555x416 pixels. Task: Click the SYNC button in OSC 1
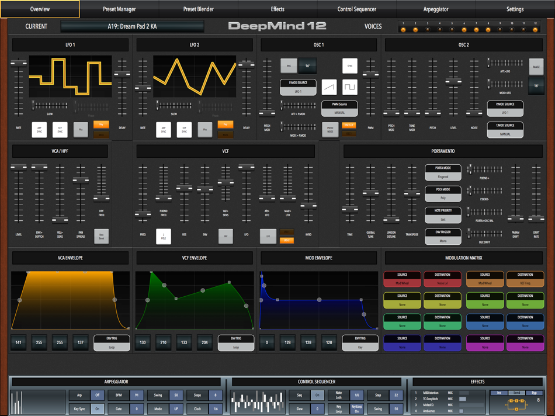coord(349,65)
